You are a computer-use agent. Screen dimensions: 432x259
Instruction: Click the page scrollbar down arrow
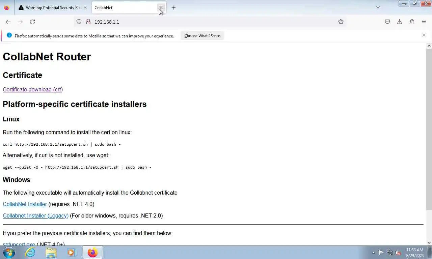tap(429, 242)
